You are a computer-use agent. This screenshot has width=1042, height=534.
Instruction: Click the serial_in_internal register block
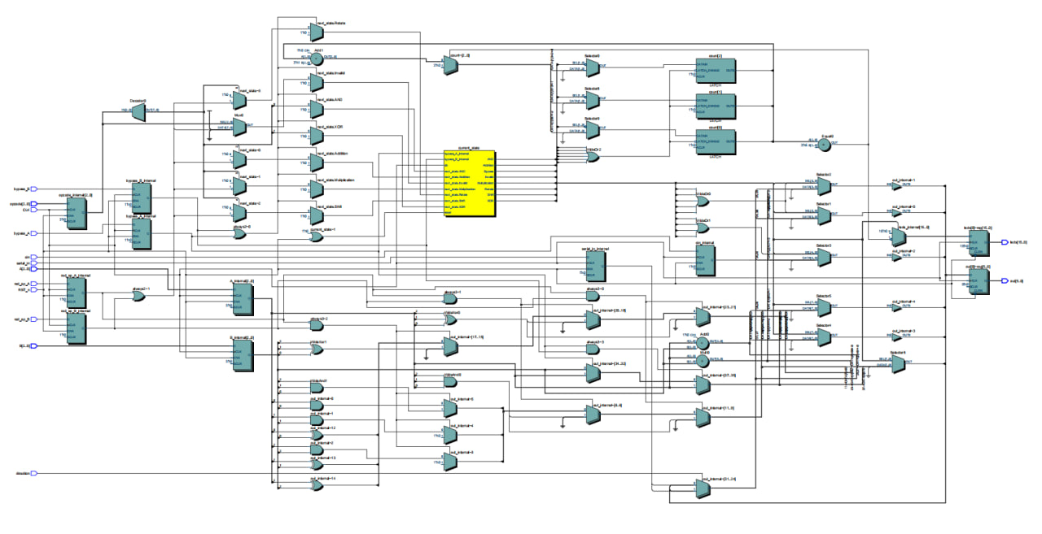pos(596,266)
